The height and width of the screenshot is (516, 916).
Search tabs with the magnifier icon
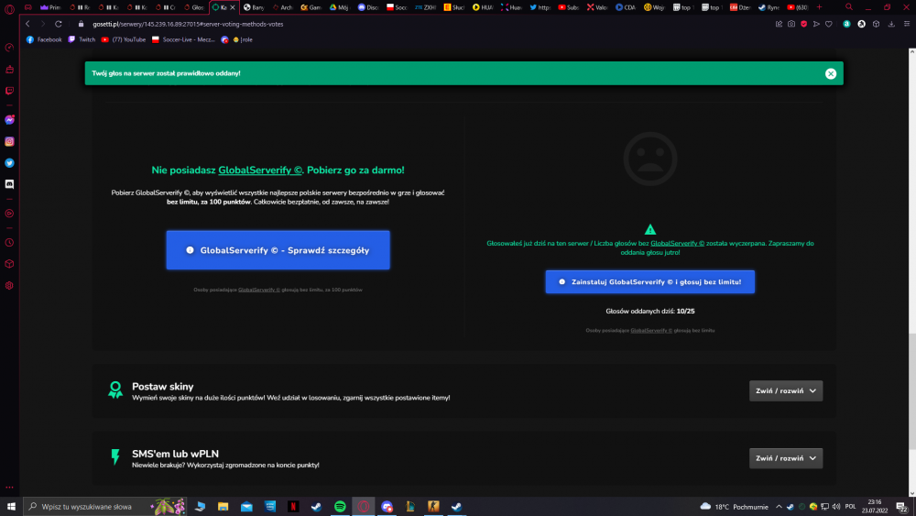[849, 7]
